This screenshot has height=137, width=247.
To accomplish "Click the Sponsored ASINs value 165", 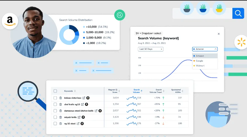I will [x=180, y=111].
